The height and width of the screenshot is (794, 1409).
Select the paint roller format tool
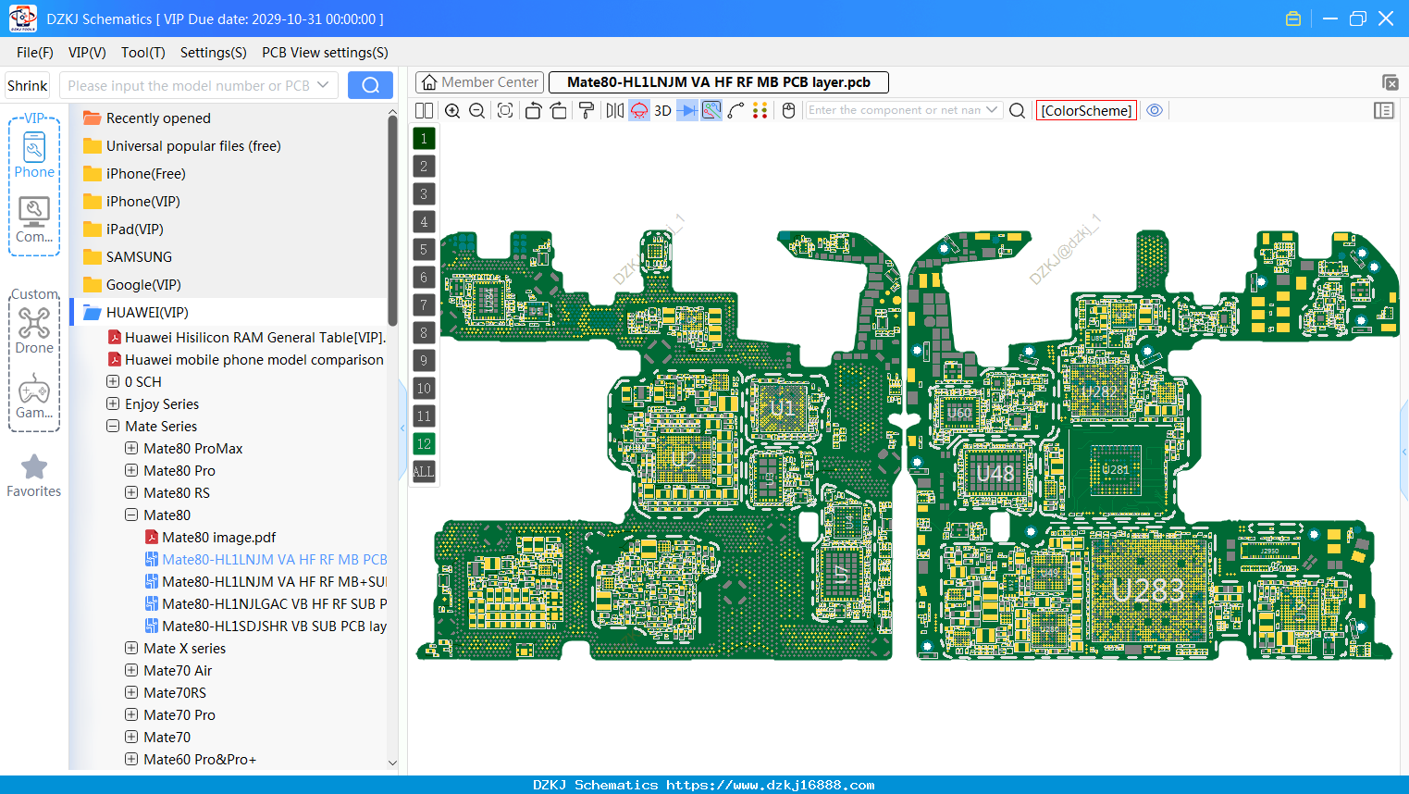tap(587, 110)
